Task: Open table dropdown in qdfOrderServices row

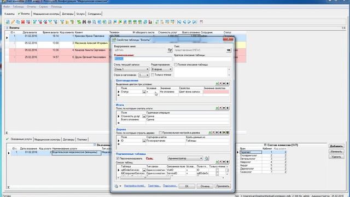Action: (x=144, y=170)
